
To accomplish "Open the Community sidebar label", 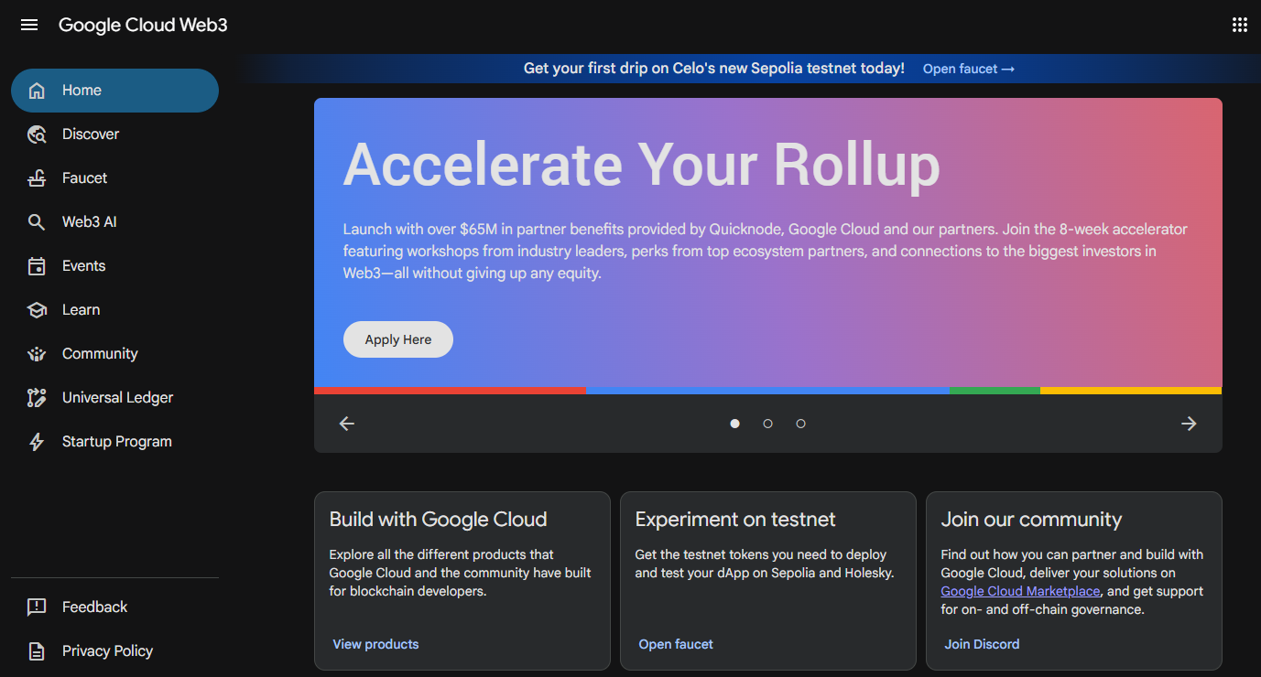I will [x=100, y=354].
